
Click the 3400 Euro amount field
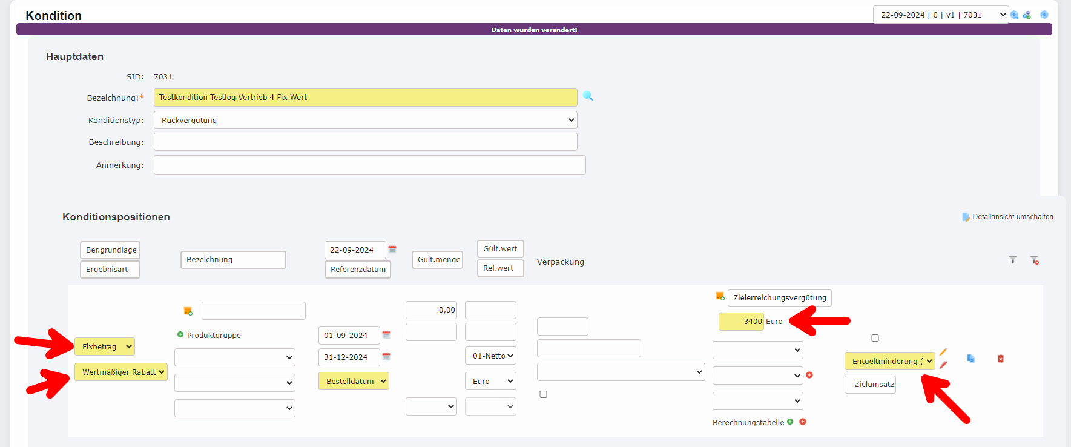tap(741, 322)
